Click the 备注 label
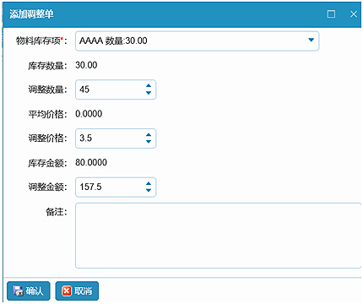Image resolution: width=363 pixels, height=304 pixels. [x=57, y=212]
